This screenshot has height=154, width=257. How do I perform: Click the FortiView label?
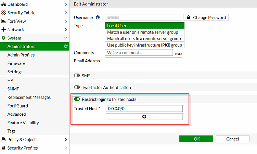[x=16, y=21]
